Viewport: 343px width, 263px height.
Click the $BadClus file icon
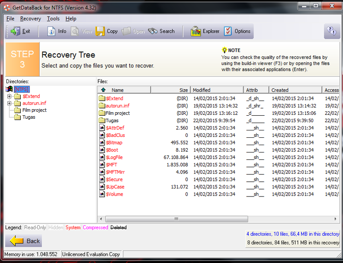[102, 135]
